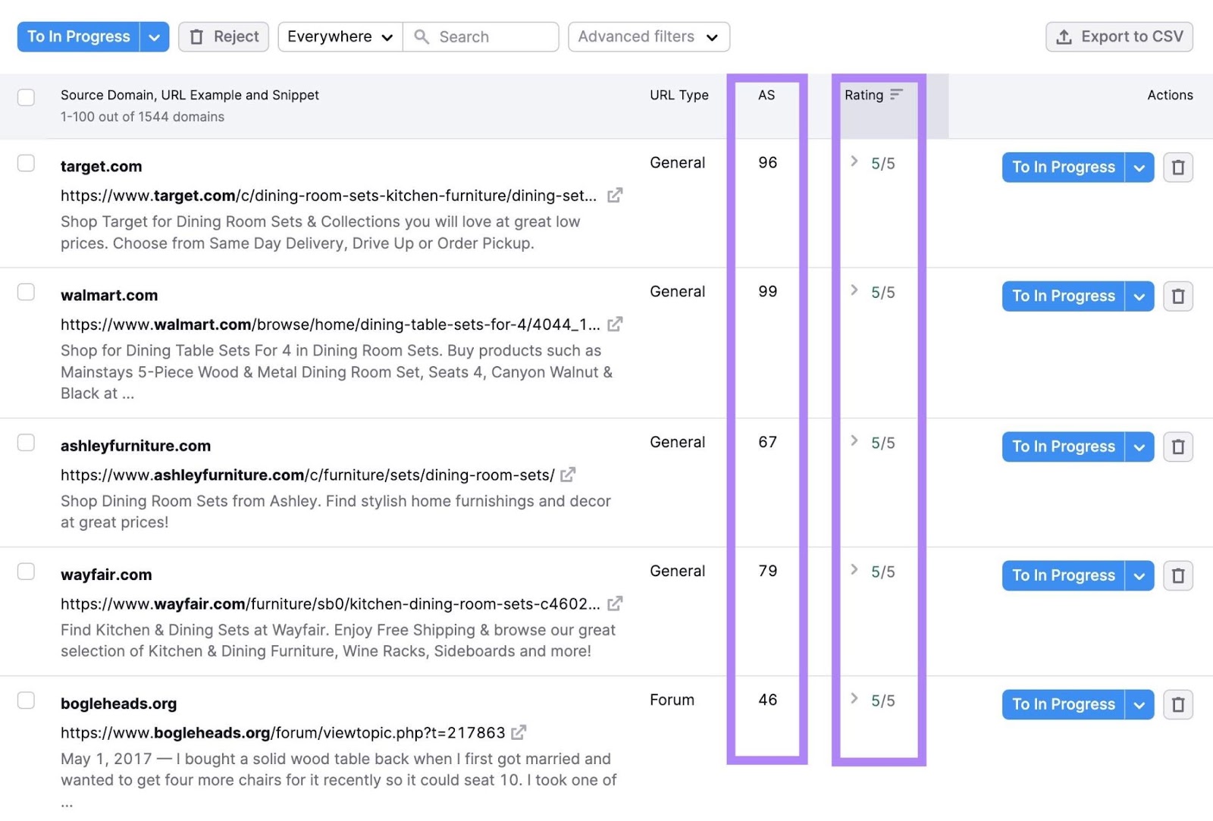Click the trash icon in the wayfair.com row
This screenshot has width=1213, height=821.
pyautogui.click(x=1178, y=575)
